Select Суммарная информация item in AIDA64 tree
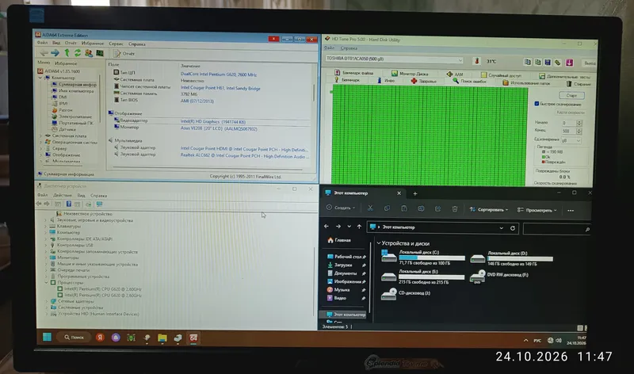Screen dimensions: 634x374 [x=74, y=85]
